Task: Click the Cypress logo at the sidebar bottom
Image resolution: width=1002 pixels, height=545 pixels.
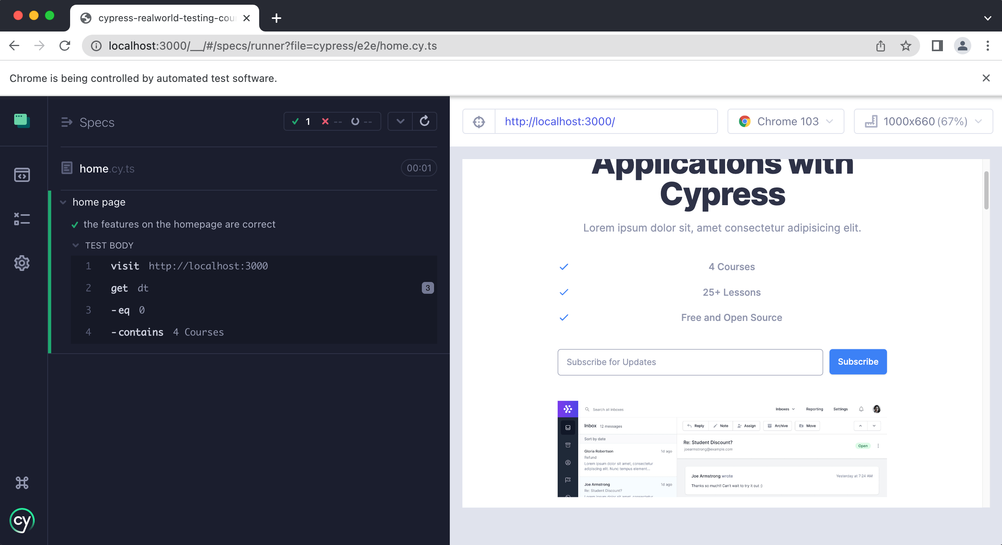Action: pyautogui.click(x=22, y=521)
